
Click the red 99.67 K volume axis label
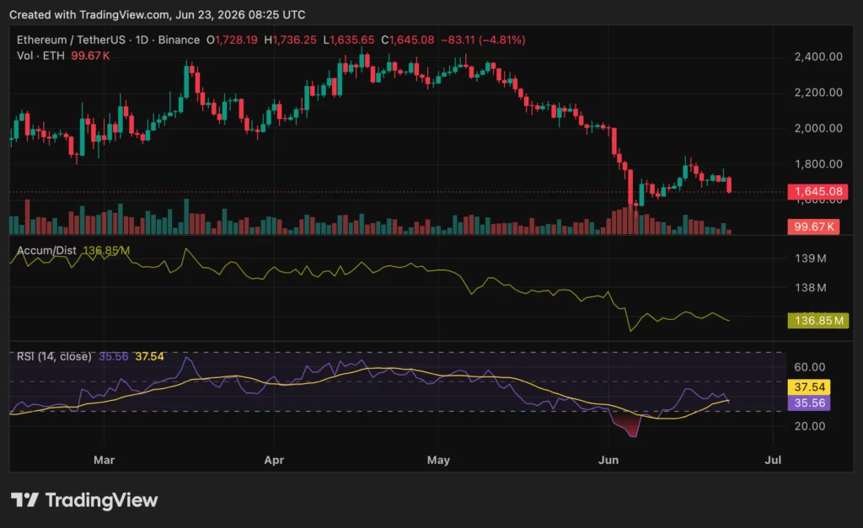tap(813, 227)
